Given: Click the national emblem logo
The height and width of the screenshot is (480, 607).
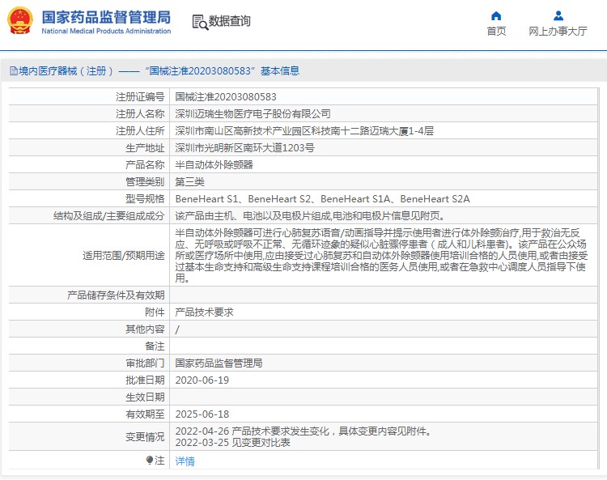Looking at the screenshot, I should coord(19,21).
